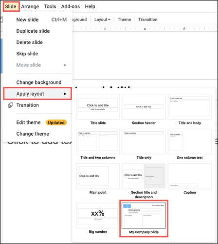Expand the Move slide submenu arrow

coord(65,65)
